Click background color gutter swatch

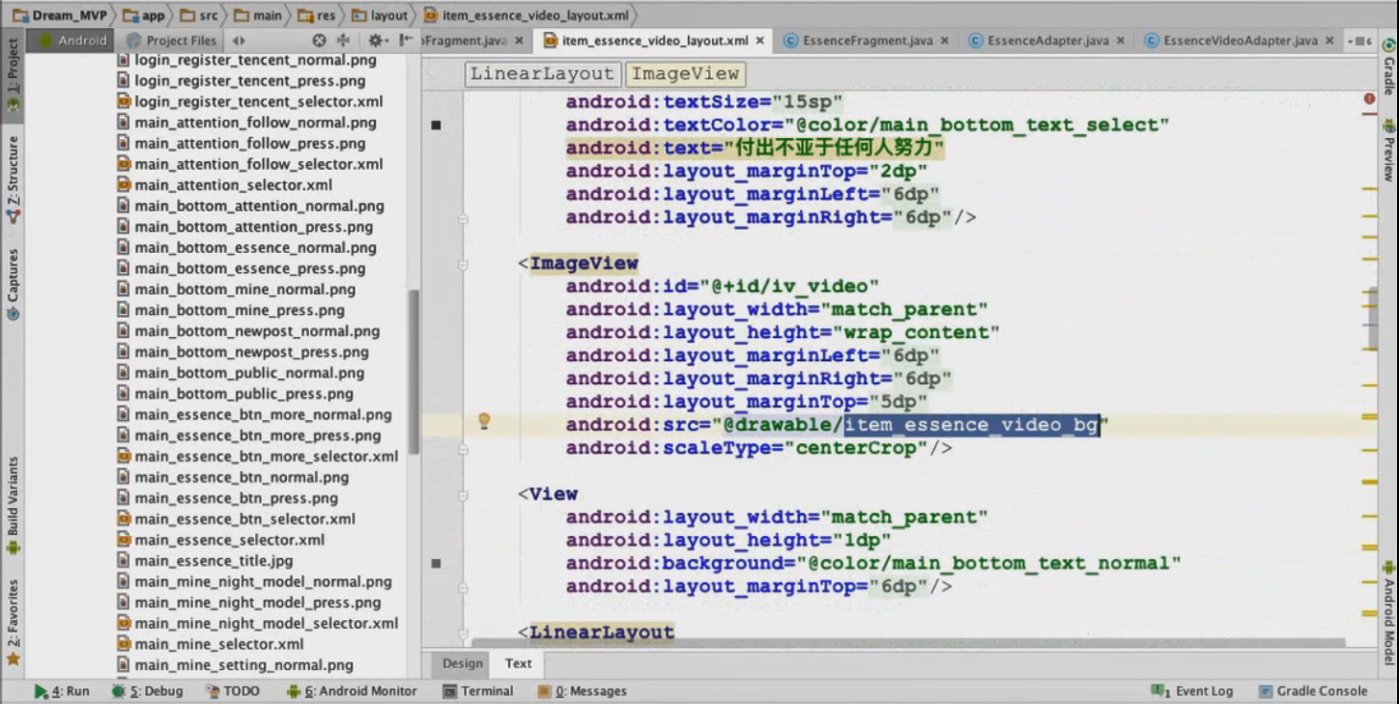pyautogui.click(x=437, y=563)
